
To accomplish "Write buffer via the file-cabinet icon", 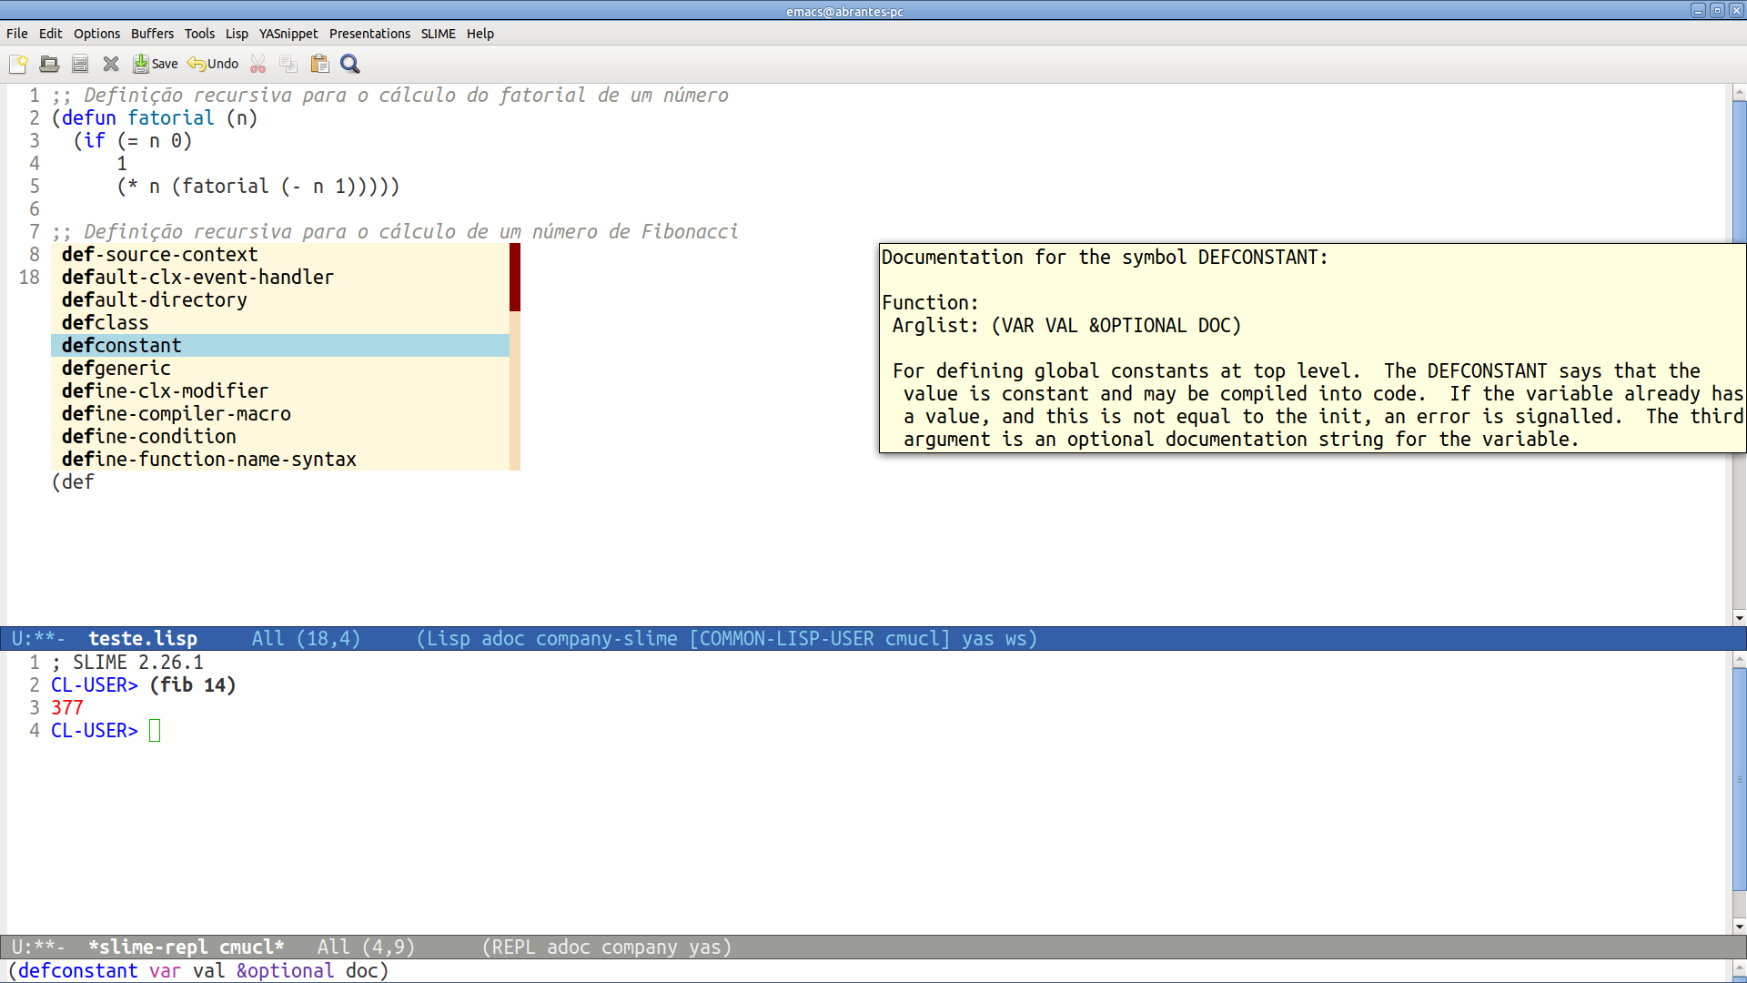I will pos(79,64).
